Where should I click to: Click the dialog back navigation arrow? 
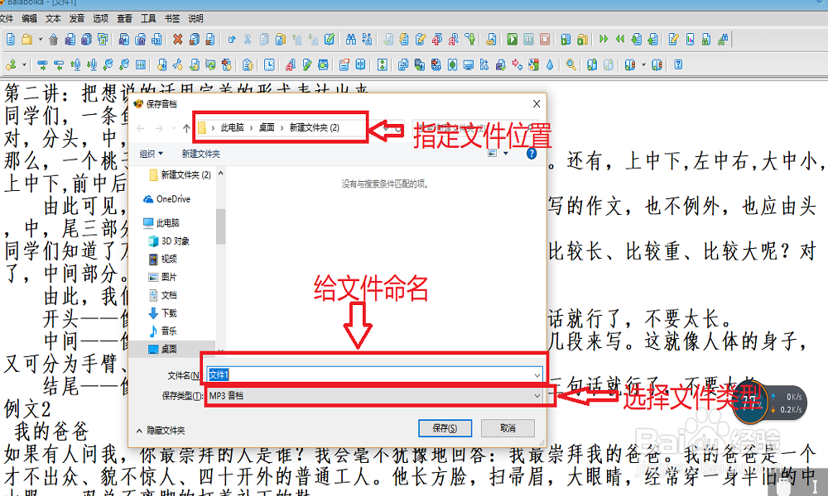click(x=141, y=128)
